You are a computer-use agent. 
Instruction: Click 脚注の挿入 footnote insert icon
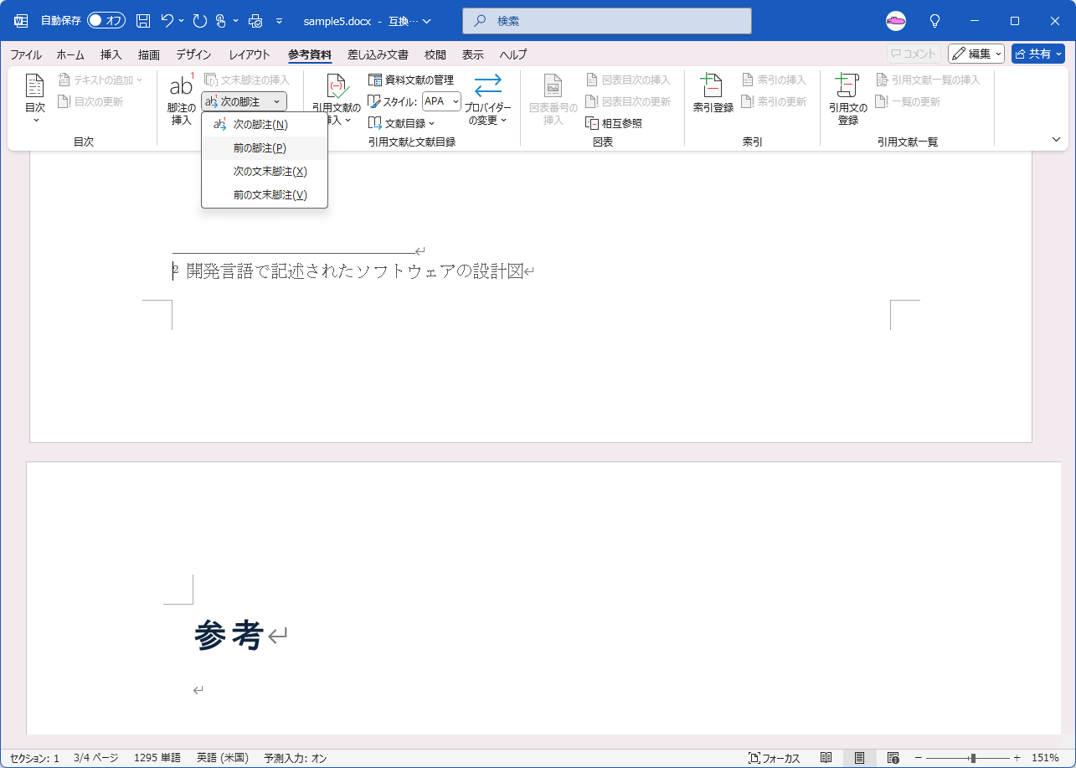[181, 100]
